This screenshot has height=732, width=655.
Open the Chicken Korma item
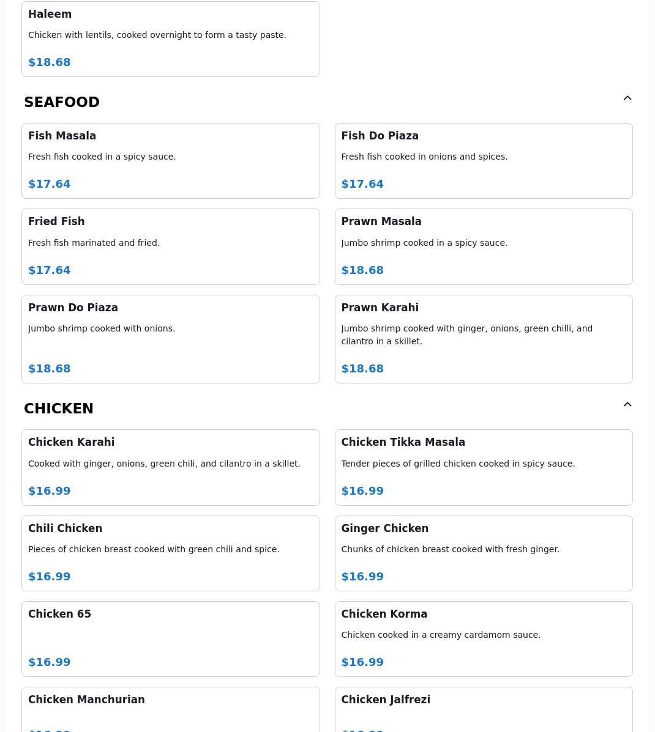tap(483, 638)
